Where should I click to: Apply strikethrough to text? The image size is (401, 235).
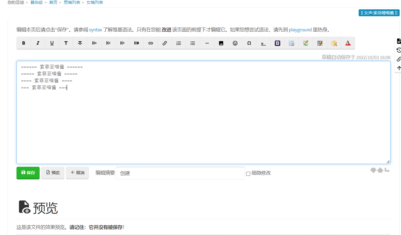point(80,43)
